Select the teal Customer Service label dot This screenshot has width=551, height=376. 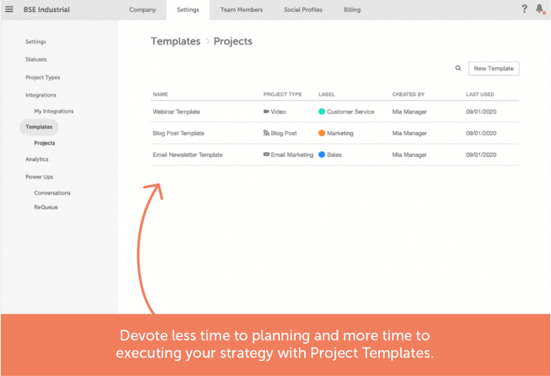(321, 112)
